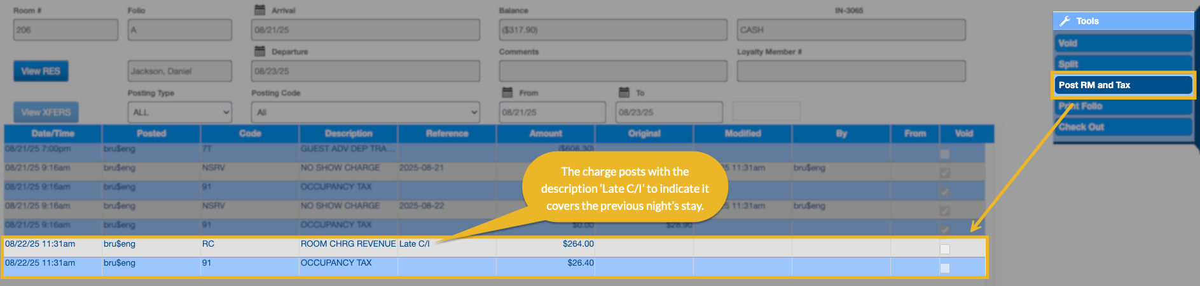1200x286 pixels.
Task: Click the Tools wrench icon
Action: point(1065,21)
